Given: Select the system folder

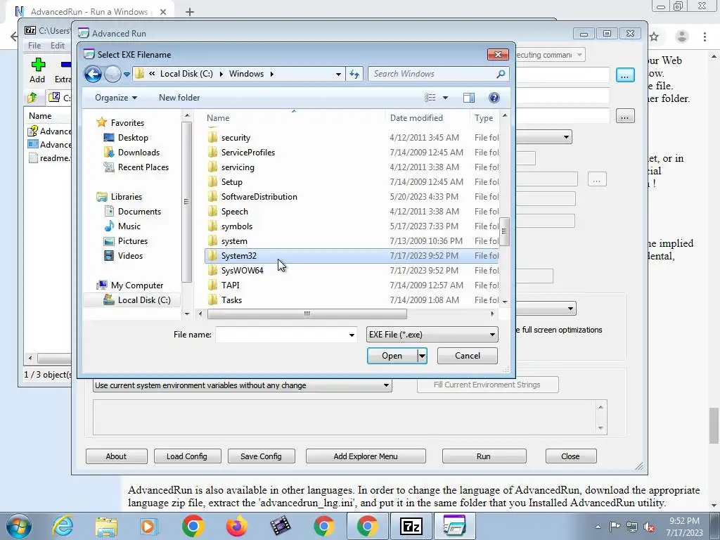Looking at the screenshot, I should [x=234, y=240].
